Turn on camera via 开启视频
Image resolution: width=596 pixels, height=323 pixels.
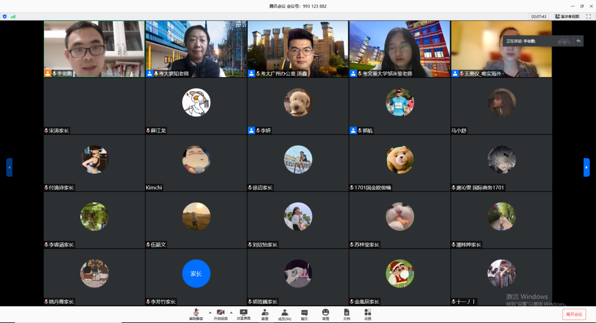pos(220,314)
